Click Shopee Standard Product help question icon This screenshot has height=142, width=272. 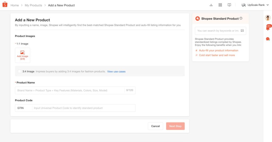(241, 18)
